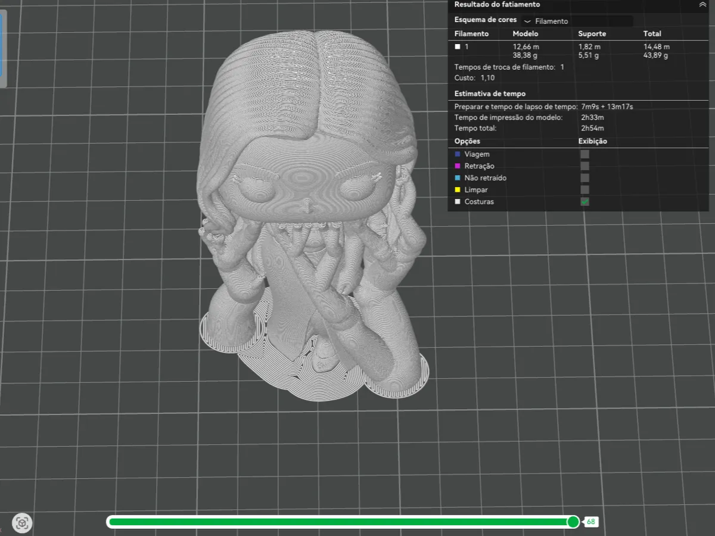
Task: Click the filament 1 square icon in the table
Action: pos(456,46)
